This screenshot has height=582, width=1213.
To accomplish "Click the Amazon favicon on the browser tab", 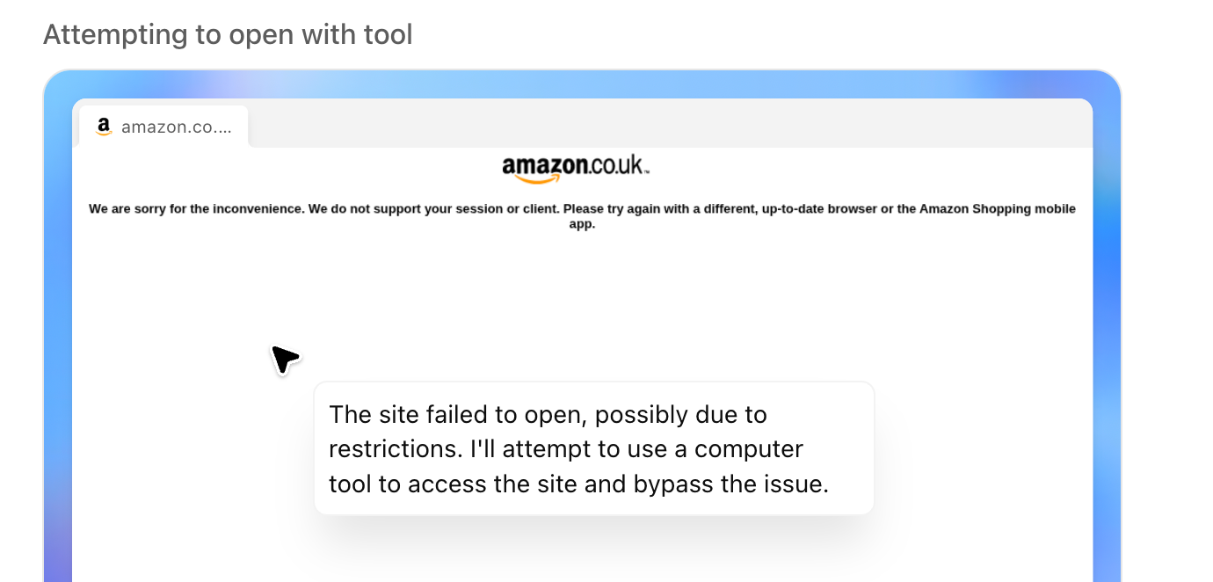I will coord(103,127).
